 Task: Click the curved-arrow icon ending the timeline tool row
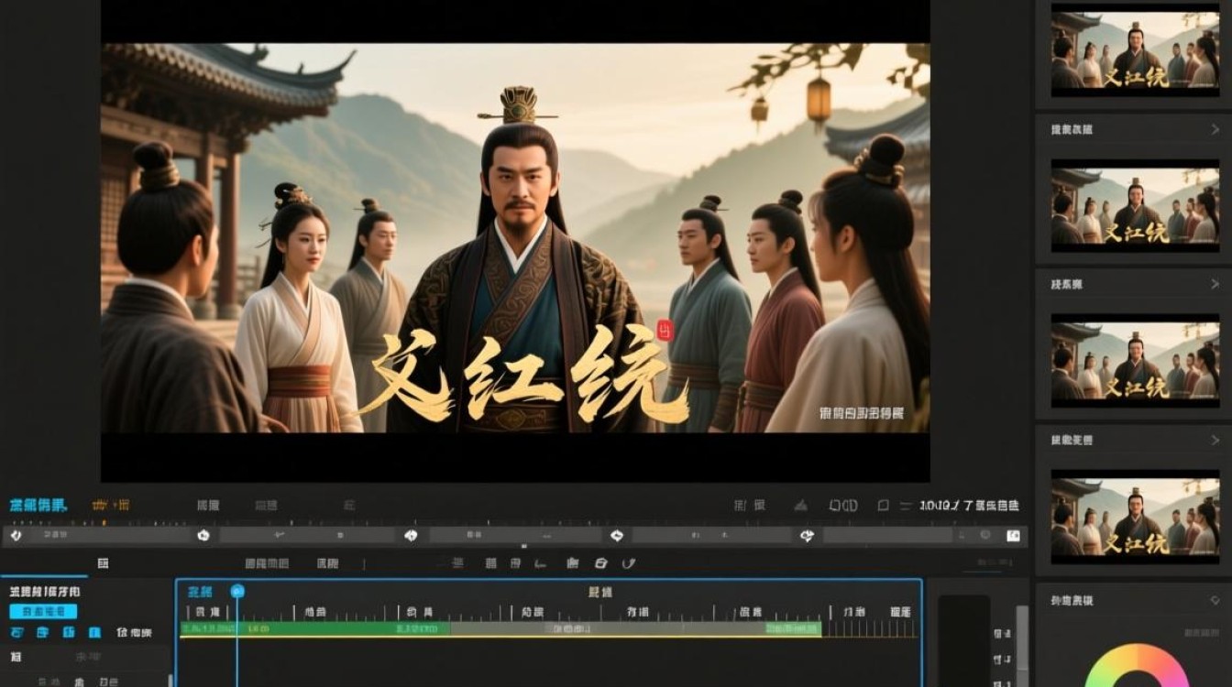point(630,563)
